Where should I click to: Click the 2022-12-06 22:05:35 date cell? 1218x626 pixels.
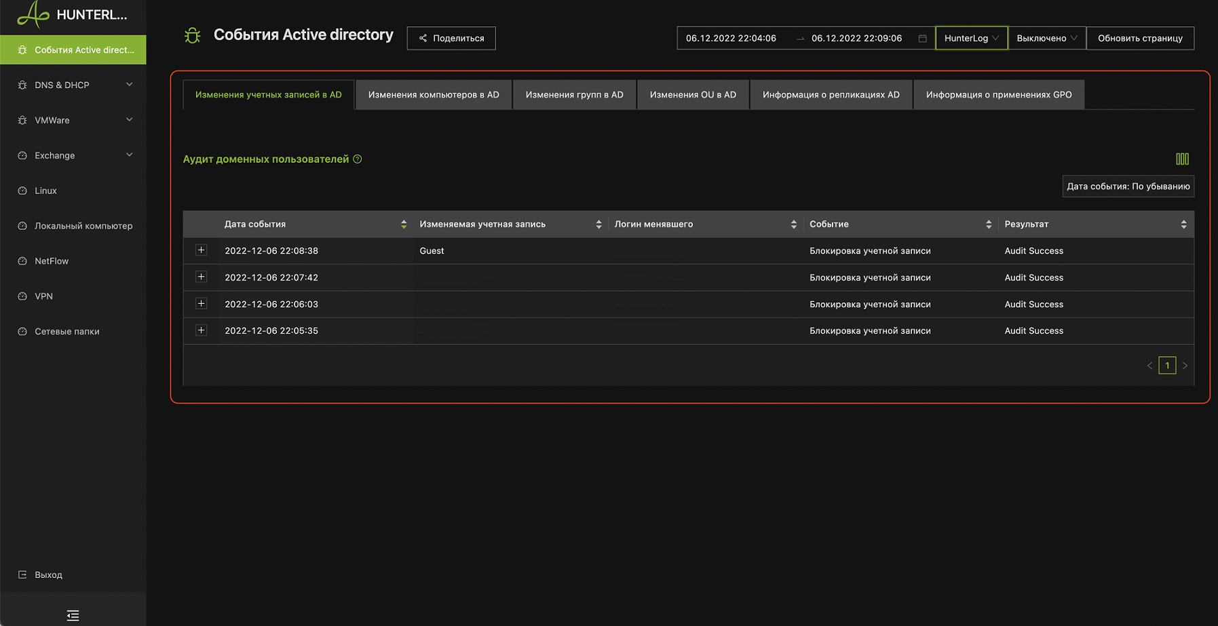pyautogui.click(x=271, y=331)
